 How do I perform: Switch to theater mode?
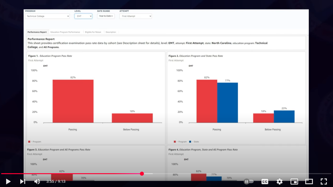(x=309, y=181)
